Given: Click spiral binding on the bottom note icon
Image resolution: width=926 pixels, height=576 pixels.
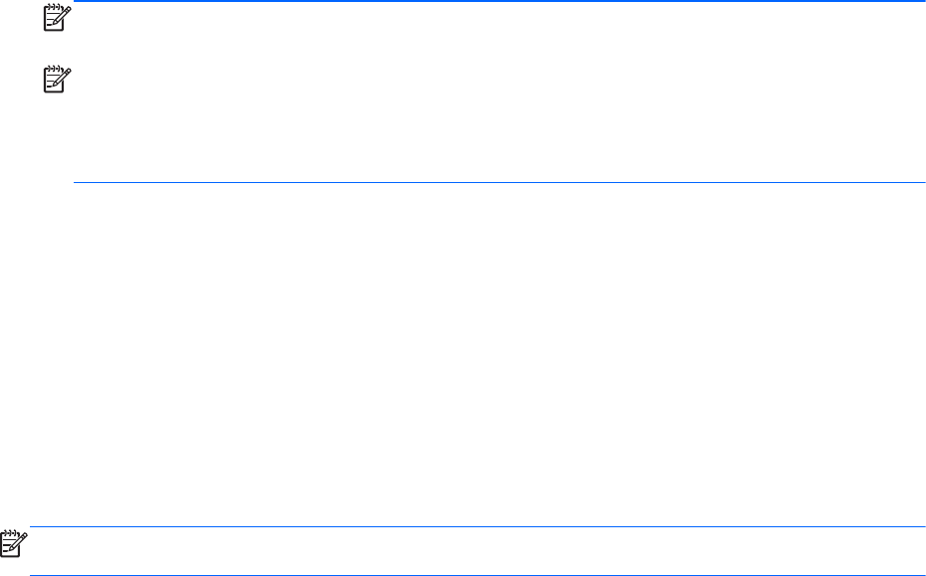Looking at the screenshot, I should (9, 532).
